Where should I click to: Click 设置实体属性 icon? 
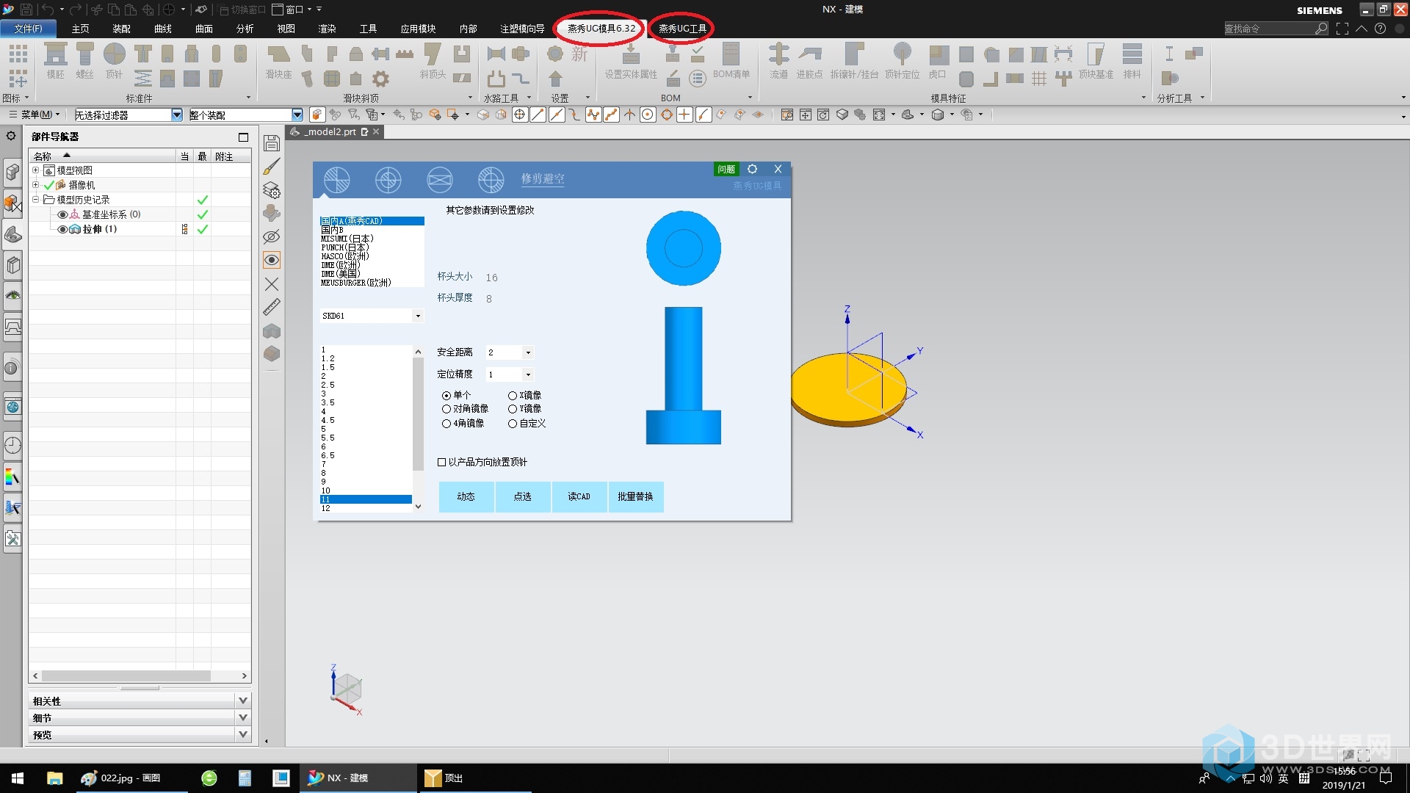coord(631,55)
